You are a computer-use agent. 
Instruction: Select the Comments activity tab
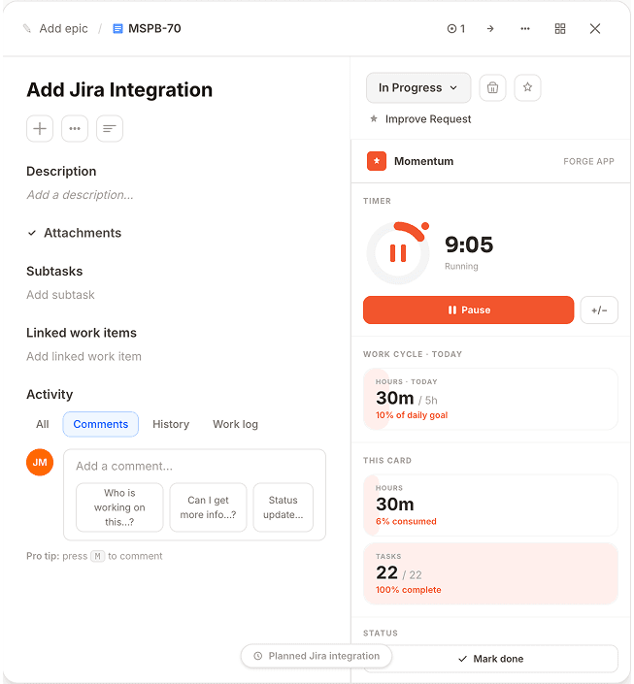click(x=101, y=424)
